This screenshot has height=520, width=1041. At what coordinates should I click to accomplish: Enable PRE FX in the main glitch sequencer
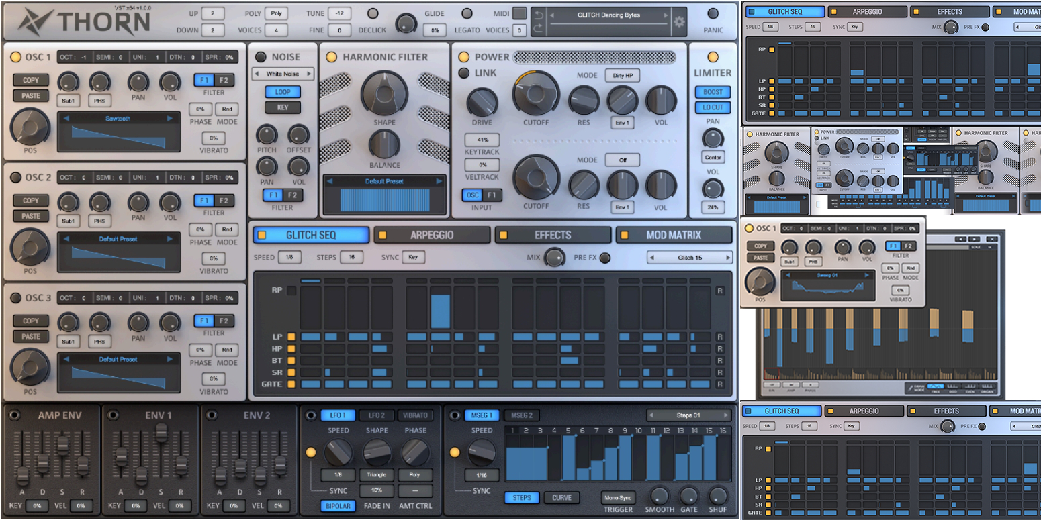(605, 258)
